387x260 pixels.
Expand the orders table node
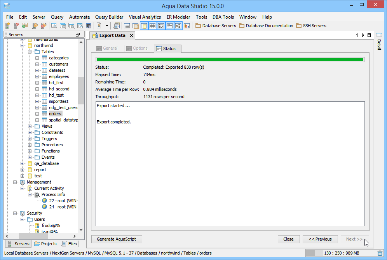click(37, 114)
